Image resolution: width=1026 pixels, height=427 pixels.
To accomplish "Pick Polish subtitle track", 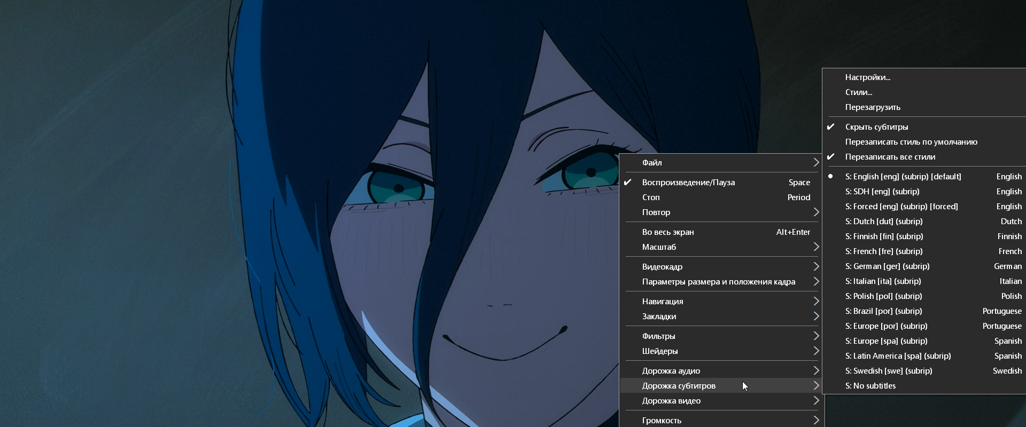I will tap(924, 296).
